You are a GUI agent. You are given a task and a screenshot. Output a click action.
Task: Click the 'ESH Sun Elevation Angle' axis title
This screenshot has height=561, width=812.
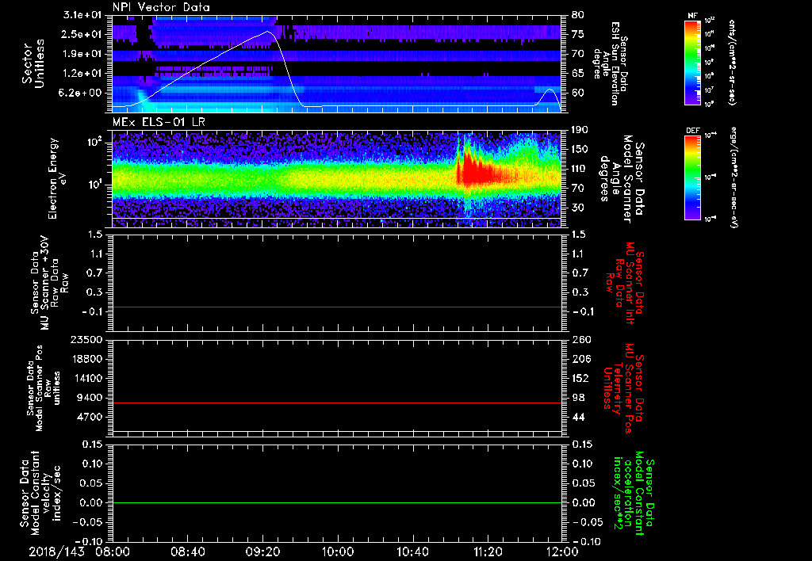tap(611, 63)
